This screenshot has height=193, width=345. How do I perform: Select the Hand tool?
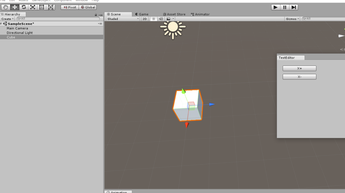pyautogui.click(x=5, y=7)
